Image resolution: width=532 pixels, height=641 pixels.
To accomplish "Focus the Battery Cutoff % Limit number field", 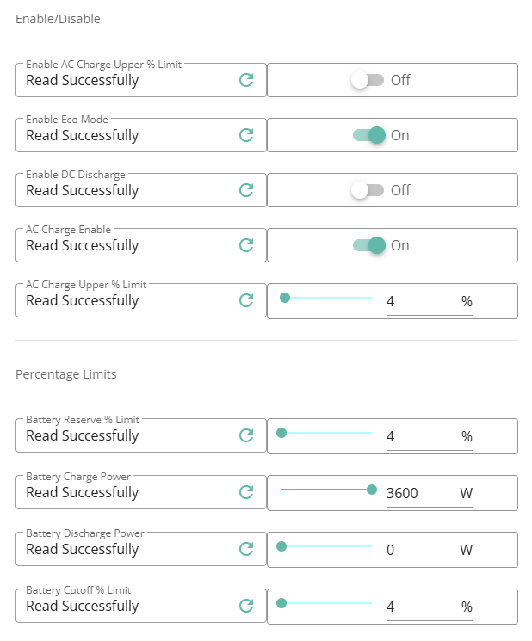I will (x=430, y=607).
